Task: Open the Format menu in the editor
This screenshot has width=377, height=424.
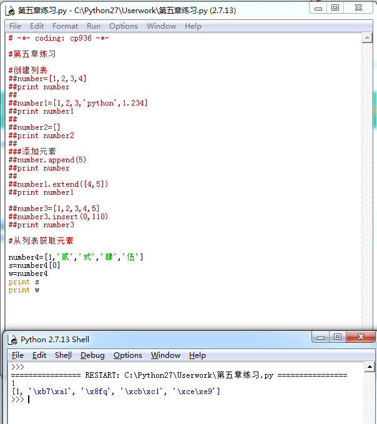Action: pyautogui.click(x=65, y=26)
